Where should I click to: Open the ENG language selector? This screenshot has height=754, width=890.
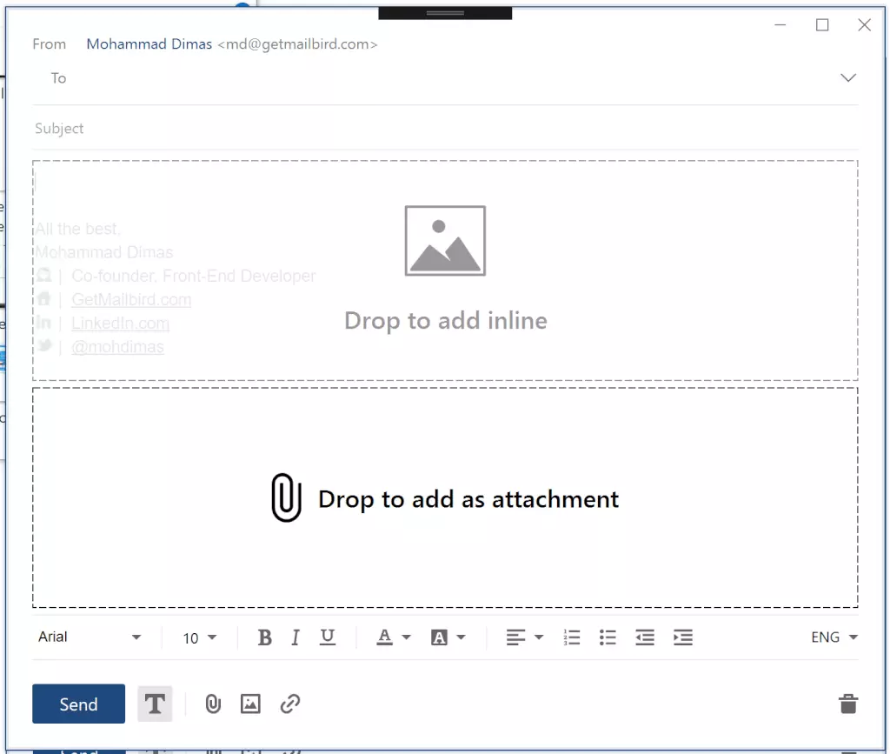pyautogui.click(x=834, y=637)
